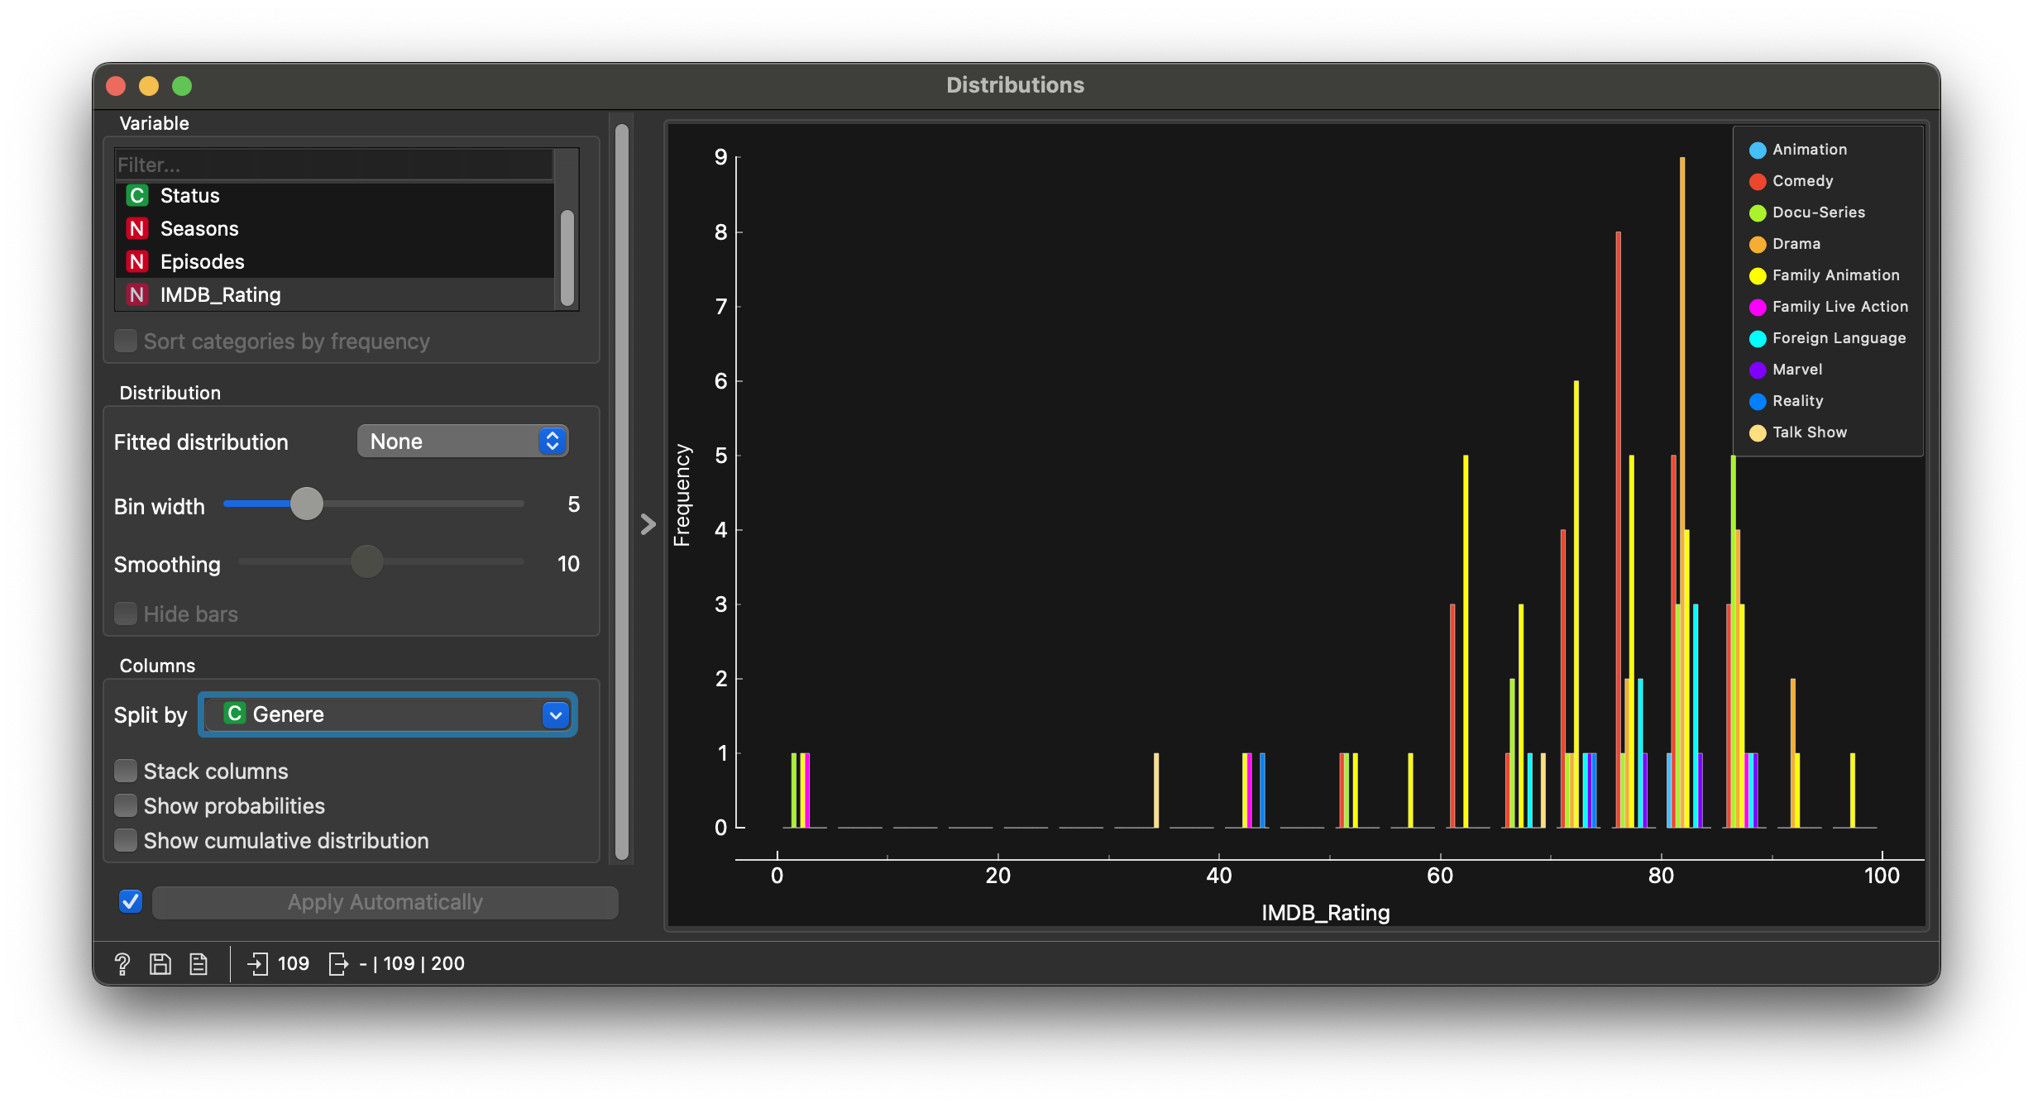Open the report document icon
Image resolution: width=2033 pixels, height=1108 pixels.
[x=199, y=964]
